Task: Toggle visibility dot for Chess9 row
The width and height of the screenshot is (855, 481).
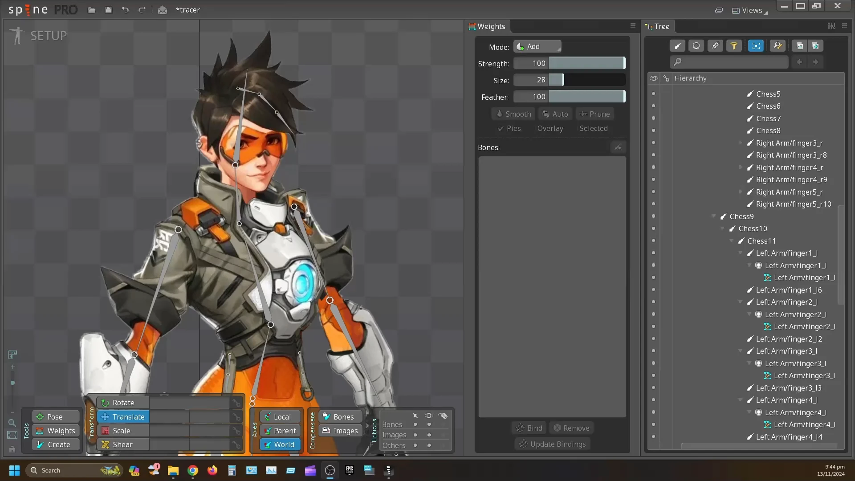Action: pyautogui.click(x=653, y=216)
